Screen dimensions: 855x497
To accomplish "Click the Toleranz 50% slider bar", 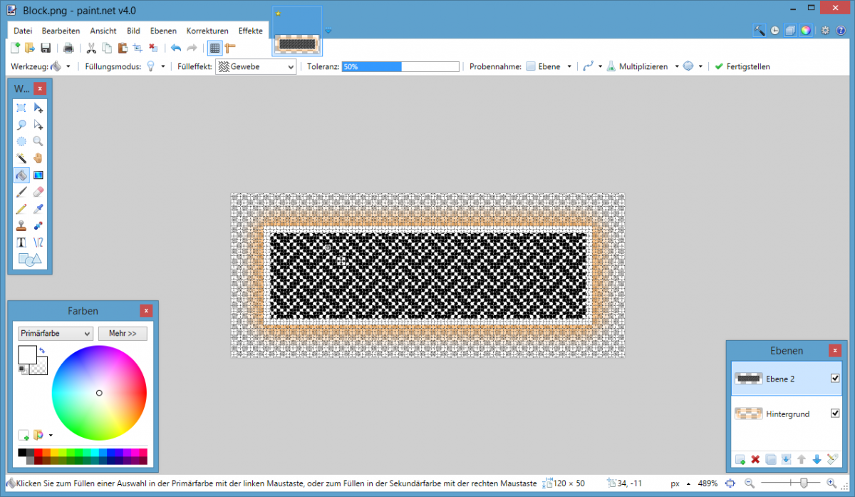I will coord(400,66).
